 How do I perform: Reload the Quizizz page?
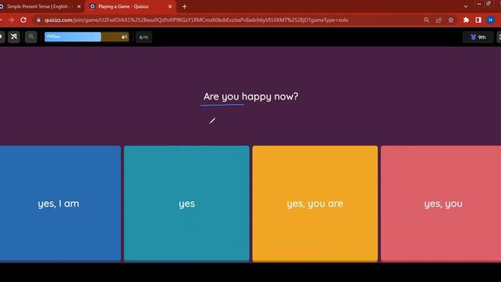click(x=23, y=20)
